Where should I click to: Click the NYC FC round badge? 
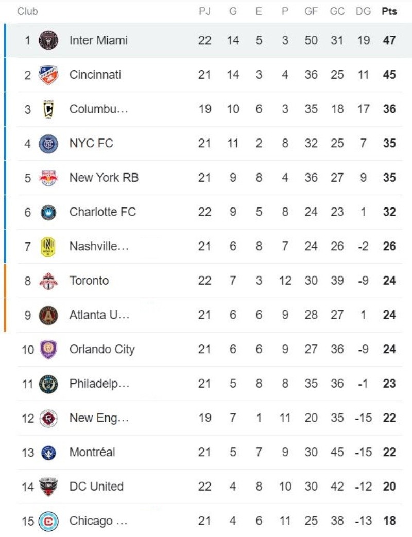coord(48,143)
